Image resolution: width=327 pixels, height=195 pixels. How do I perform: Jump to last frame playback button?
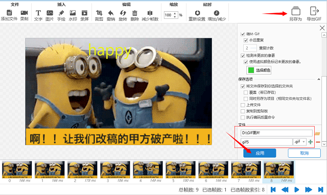click(x=320, y=189)
